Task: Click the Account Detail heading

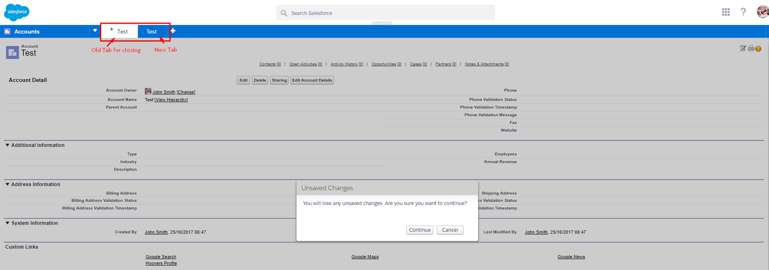Action: tap(28, 80)
